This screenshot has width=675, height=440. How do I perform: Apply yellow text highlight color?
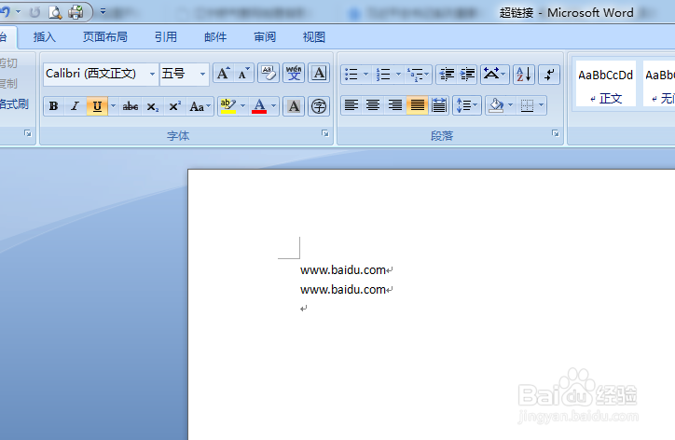tap(228, 106)
